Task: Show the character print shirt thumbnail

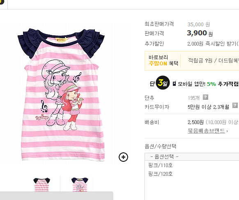Action: (x=80, y=184)
